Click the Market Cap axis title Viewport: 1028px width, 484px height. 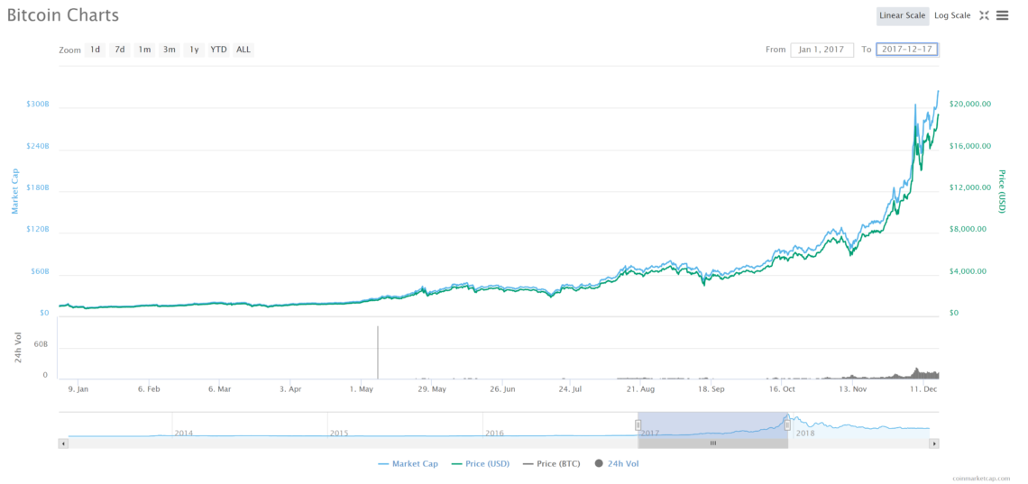pos(15,191)
